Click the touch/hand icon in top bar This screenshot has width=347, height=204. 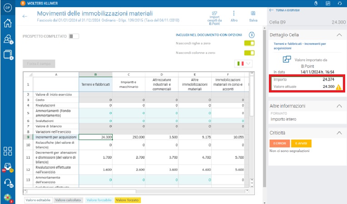tap(316, 3)
